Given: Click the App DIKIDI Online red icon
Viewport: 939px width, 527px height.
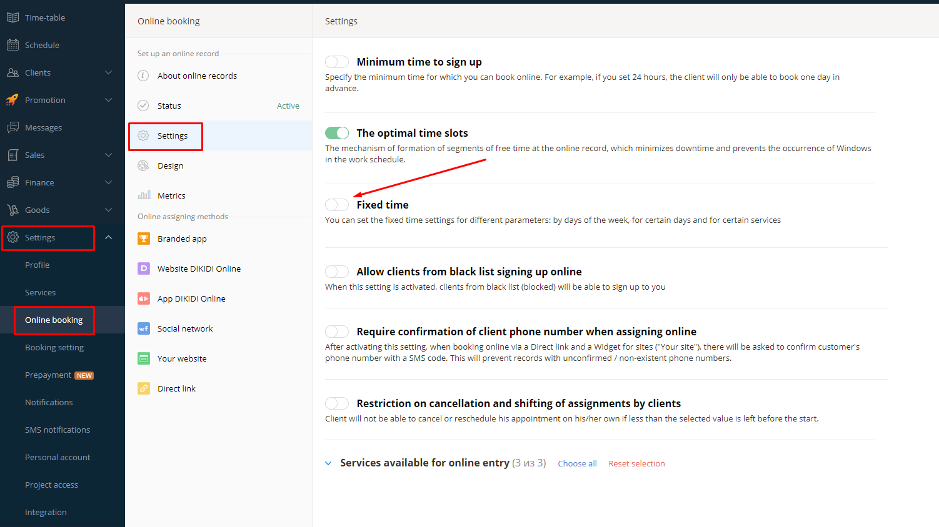Looking at the screenshot, I should click(x=144, y=298).
